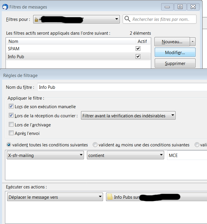This screenshot has height=224, width=207.
Task: Enable Lors de l'archivage option
Action: pyautogui.click(x=11, y=125)
